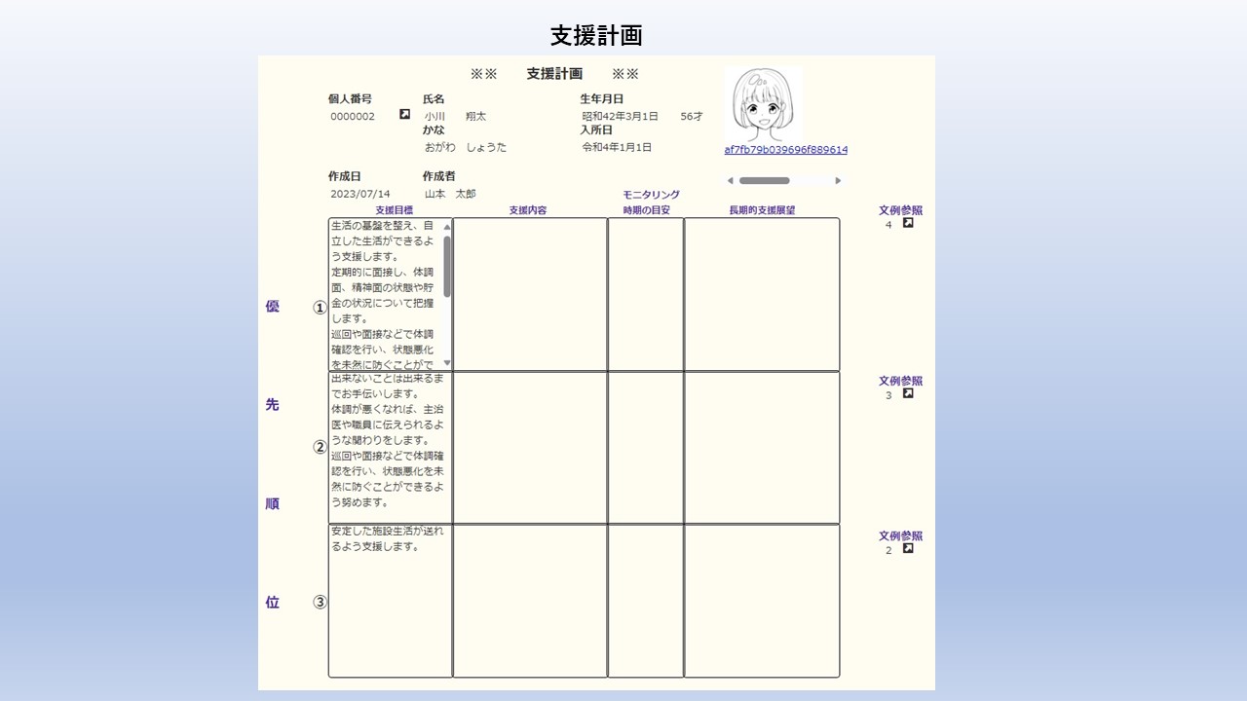Click the 作成者 value 山本 太郎
1247x701 pixels.
[450, 195]
